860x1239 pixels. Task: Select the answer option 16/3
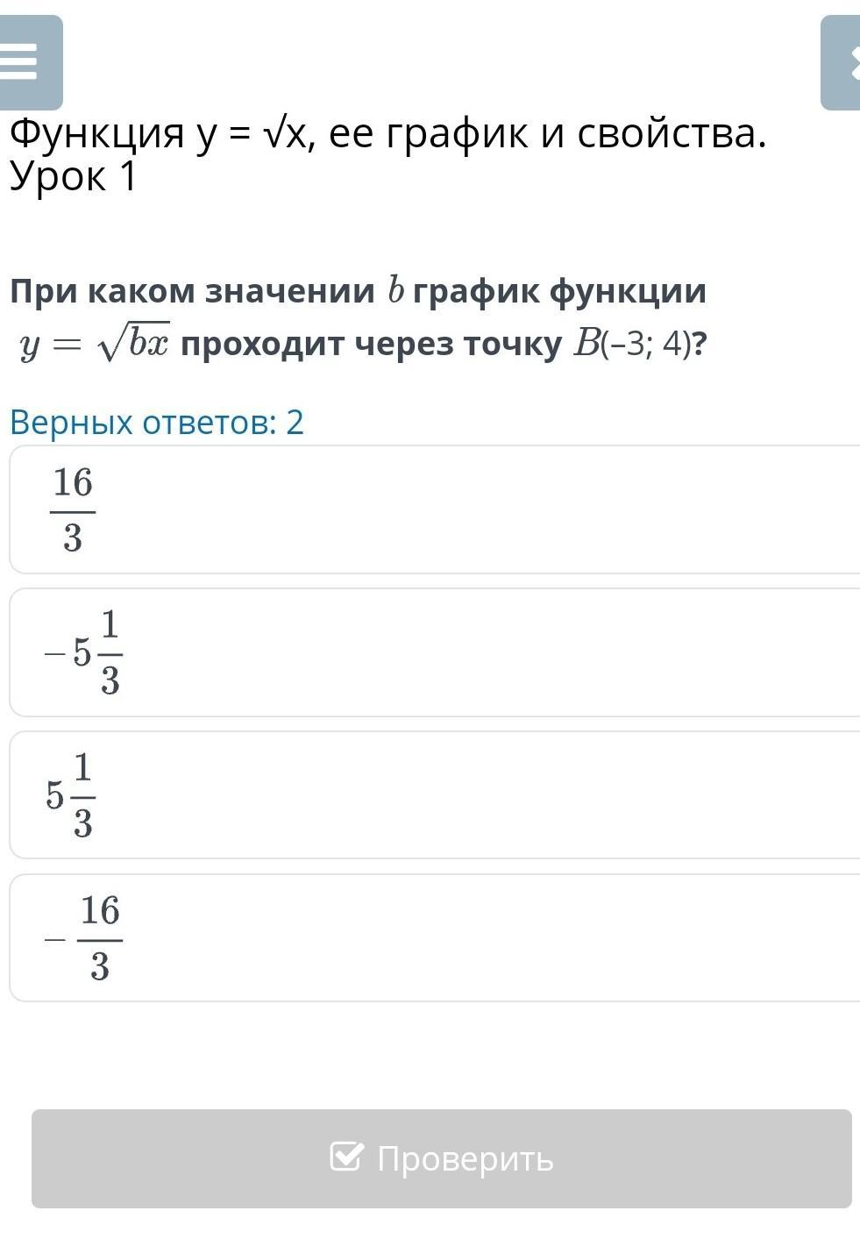[435, 509]
